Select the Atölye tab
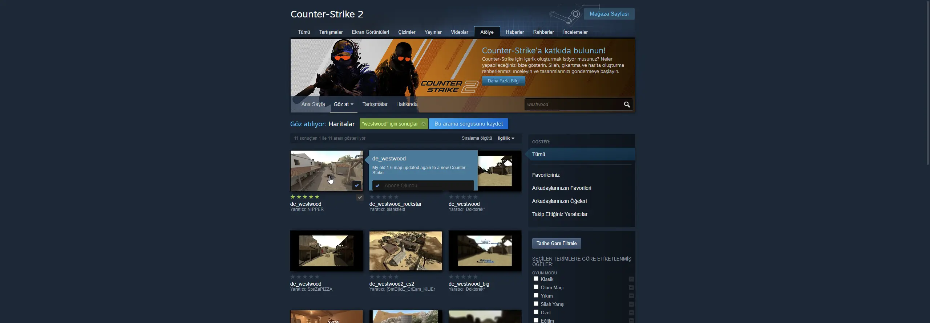This screenshot has height=323, width=930. click(487, 32)
